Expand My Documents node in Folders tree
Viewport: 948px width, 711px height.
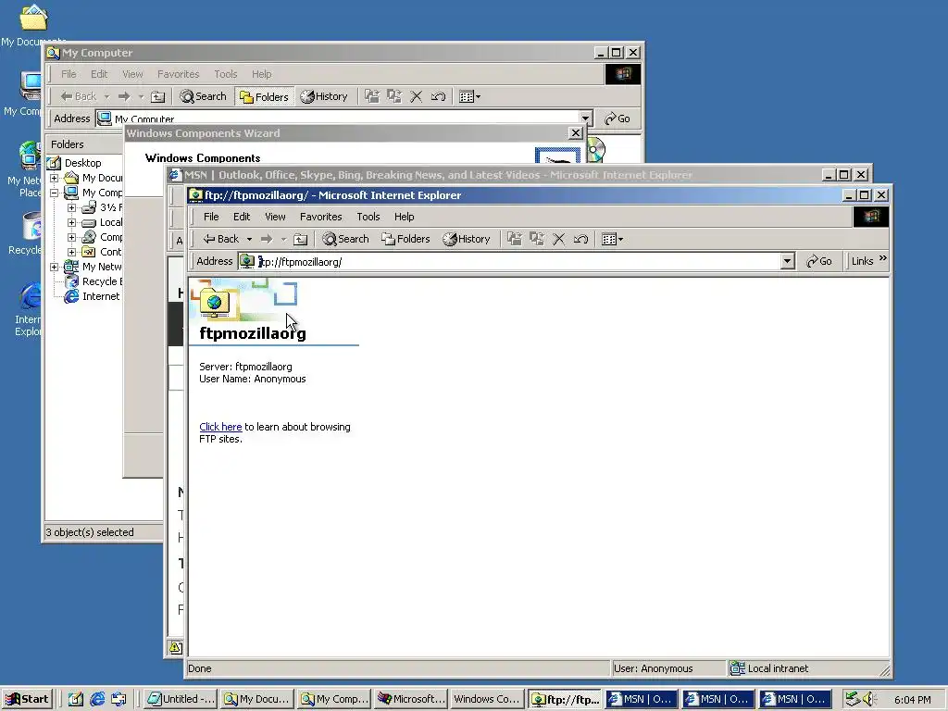54,178
